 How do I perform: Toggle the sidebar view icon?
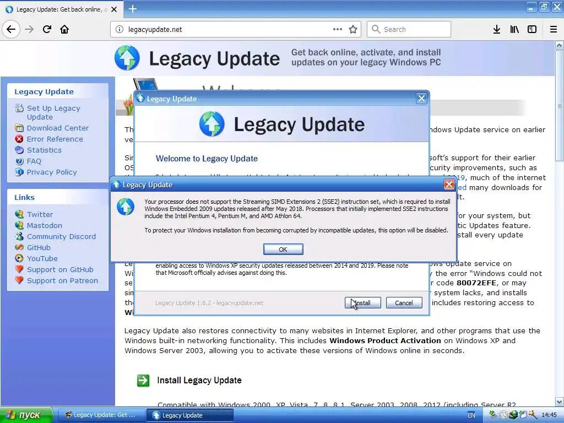[532, 29]
